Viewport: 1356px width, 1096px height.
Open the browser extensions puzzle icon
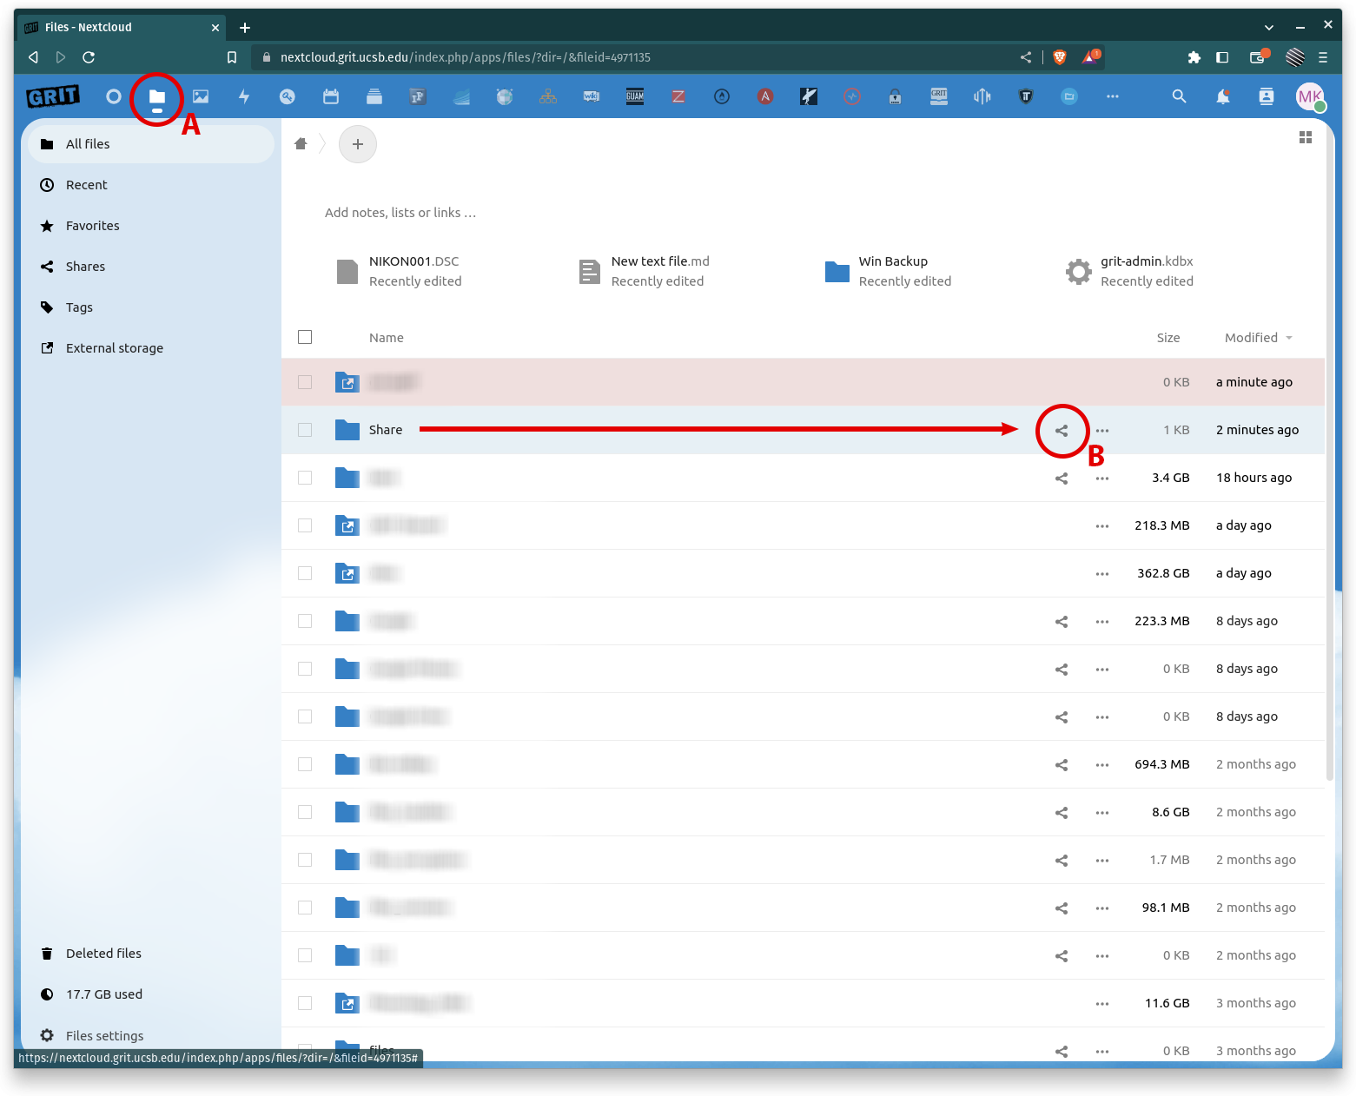pos(1194,57)
